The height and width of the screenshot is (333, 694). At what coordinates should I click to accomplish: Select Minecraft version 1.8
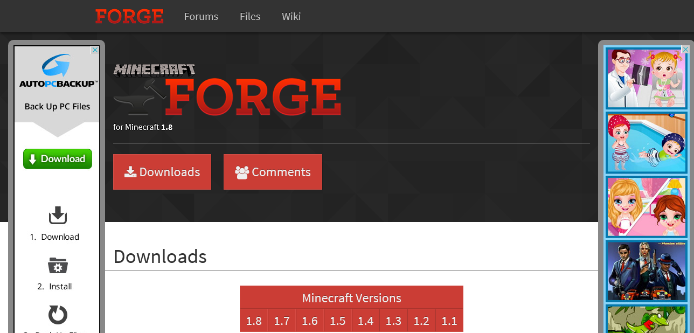[x=254, y=321]
